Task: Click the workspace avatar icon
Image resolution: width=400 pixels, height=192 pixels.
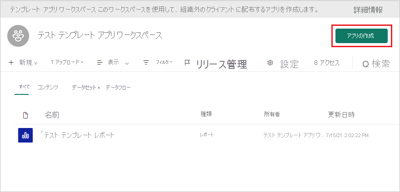Action: click(18, 36)
